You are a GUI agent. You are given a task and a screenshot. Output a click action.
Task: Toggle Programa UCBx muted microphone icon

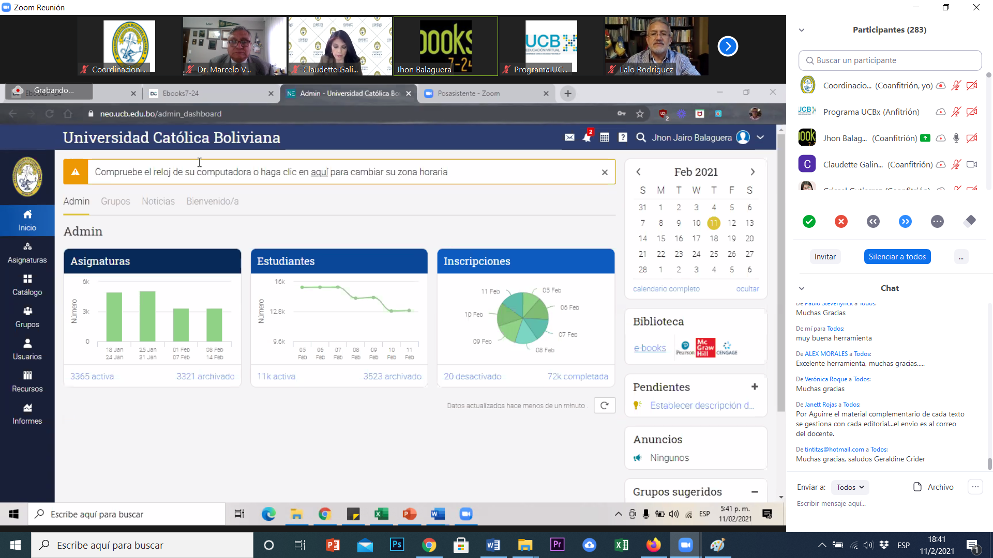tap(956, 112)
